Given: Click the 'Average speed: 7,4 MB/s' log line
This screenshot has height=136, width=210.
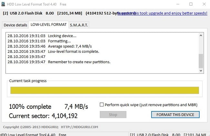Looking at the screenshot, I should click(69, 46).
